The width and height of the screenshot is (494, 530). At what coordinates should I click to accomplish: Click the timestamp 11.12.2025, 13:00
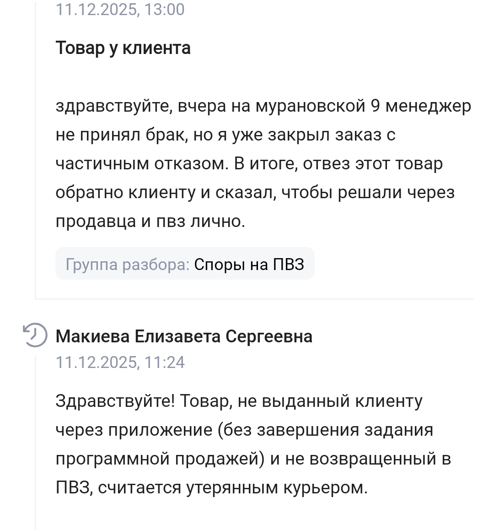click(x=120, y=9)
